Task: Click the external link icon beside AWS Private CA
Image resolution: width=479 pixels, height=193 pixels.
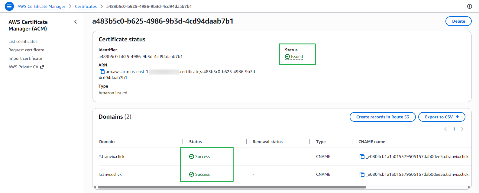Action: pos(42,67)
